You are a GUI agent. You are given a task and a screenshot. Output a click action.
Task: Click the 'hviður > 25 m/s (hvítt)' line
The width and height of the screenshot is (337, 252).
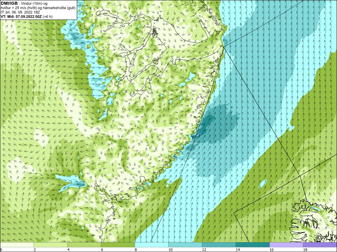[x=19, y=8]
